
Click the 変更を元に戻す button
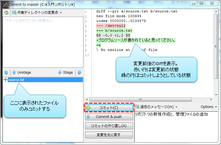click(x=109, y=135)
